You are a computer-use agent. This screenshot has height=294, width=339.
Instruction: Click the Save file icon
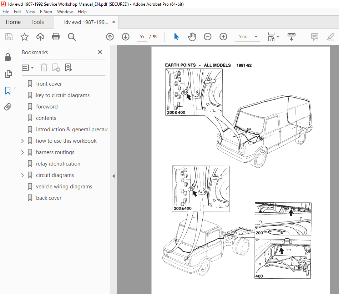point(9,37)
